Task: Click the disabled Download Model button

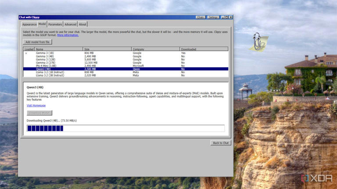Action: pyautogui.click(x=39, y=113)
